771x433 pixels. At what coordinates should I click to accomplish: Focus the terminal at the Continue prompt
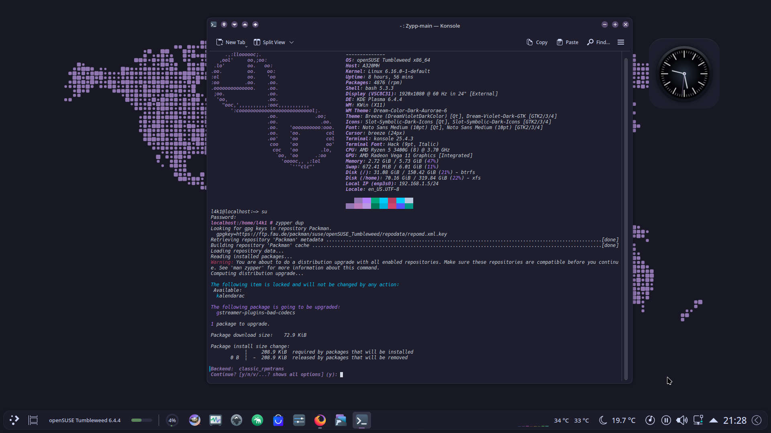342,374
